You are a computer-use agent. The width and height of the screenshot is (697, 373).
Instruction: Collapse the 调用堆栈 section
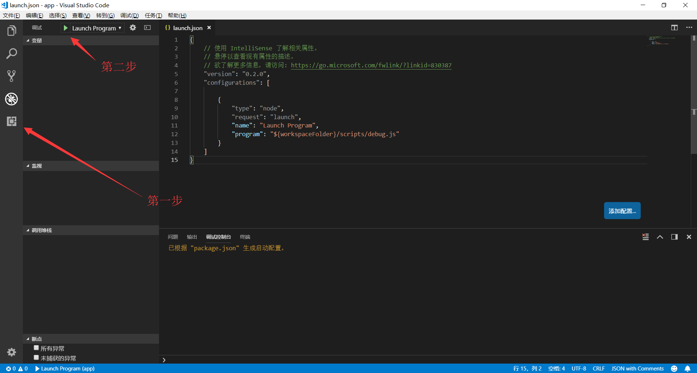(91, 230)
